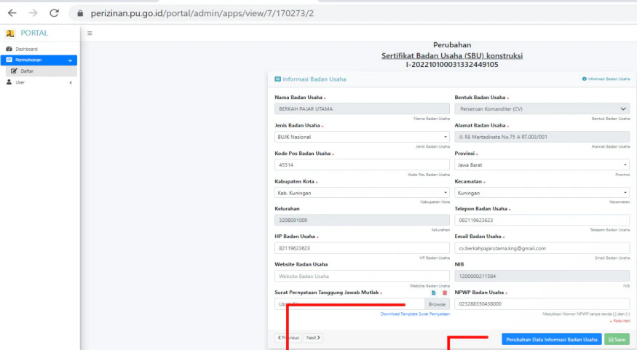Click the Informasi Badan Usaha header icon
This screenshot has height=350, width=637.
[277, 79]
